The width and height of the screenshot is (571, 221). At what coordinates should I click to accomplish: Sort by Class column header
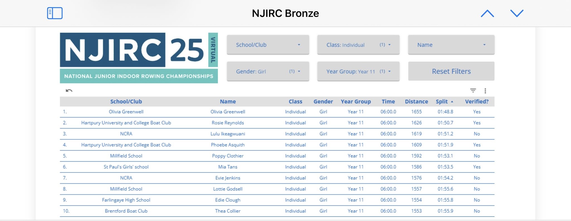[295, 102]
